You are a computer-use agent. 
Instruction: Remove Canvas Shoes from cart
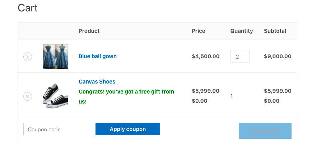[x=28, y=96]
